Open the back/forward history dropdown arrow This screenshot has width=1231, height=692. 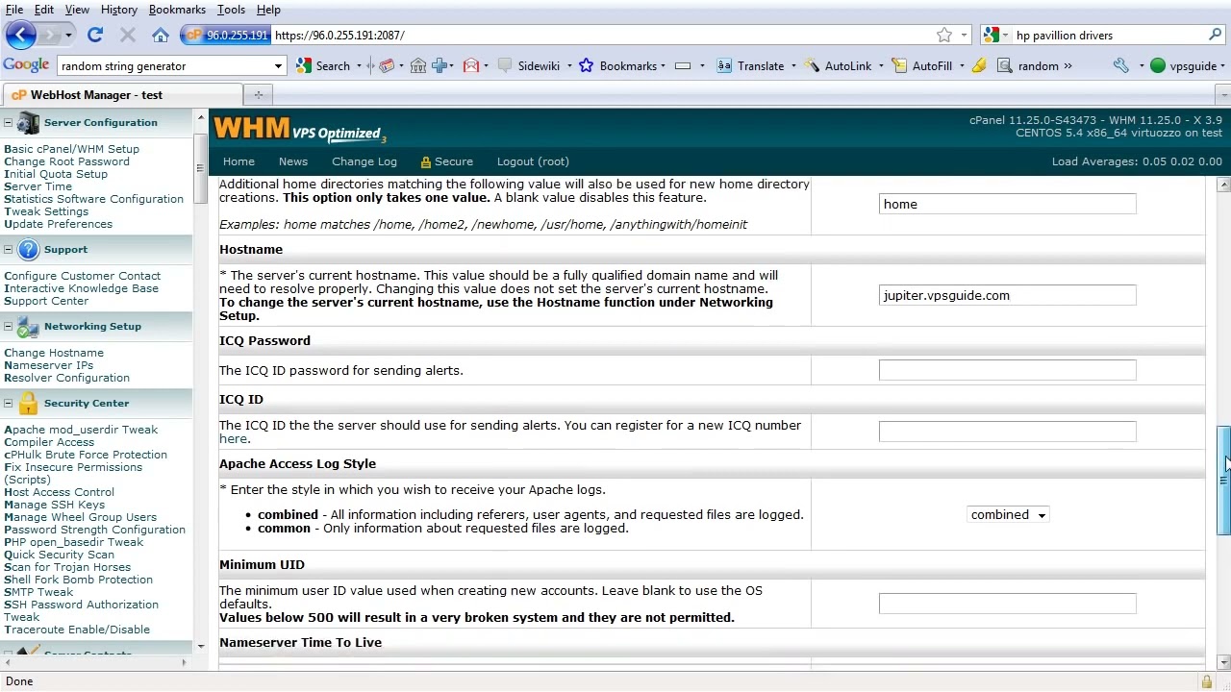click(69, 36)
